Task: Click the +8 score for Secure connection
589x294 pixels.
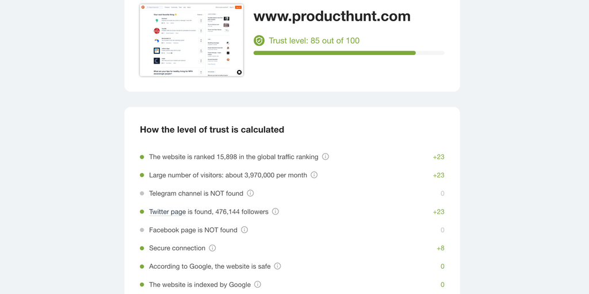Action: click(441, 248)
